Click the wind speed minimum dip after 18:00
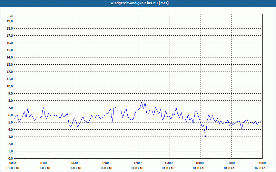The height and width of the screenshot is (172, 276). [x=205, y=137]
